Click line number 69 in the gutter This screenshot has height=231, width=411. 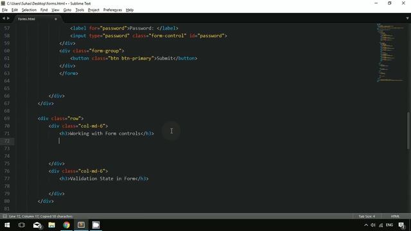coord(7,118)
